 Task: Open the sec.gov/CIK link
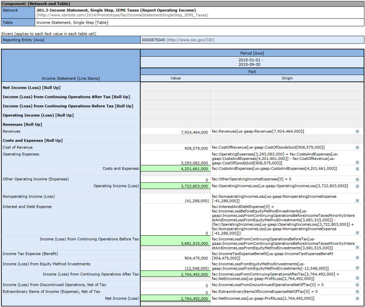[190, 40]
